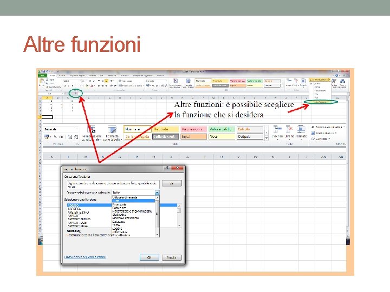Screen dimensions: 390x292
Task: Expand the cell styles gallery arrow in the enlarged strip
Action: point(266,138)
